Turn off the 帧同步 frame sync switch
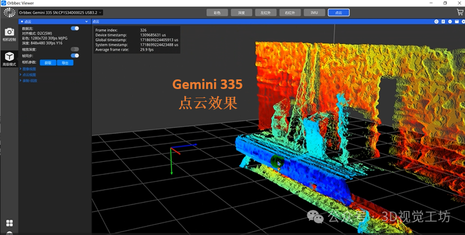This screenshot has height=235, width=465. [x=75, y=55]
